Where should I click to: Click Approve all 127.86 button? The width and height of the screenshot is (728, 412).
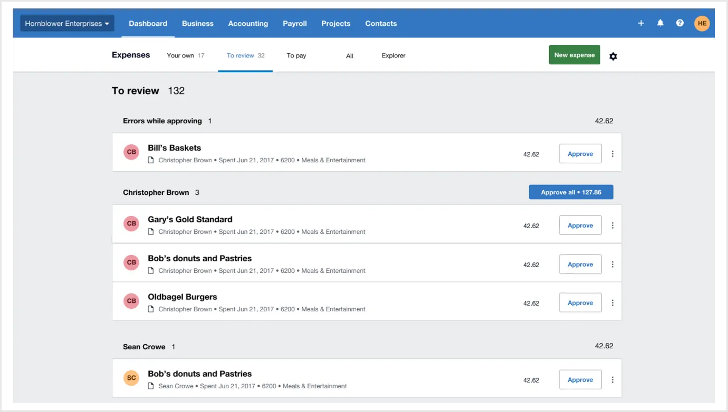571,192
